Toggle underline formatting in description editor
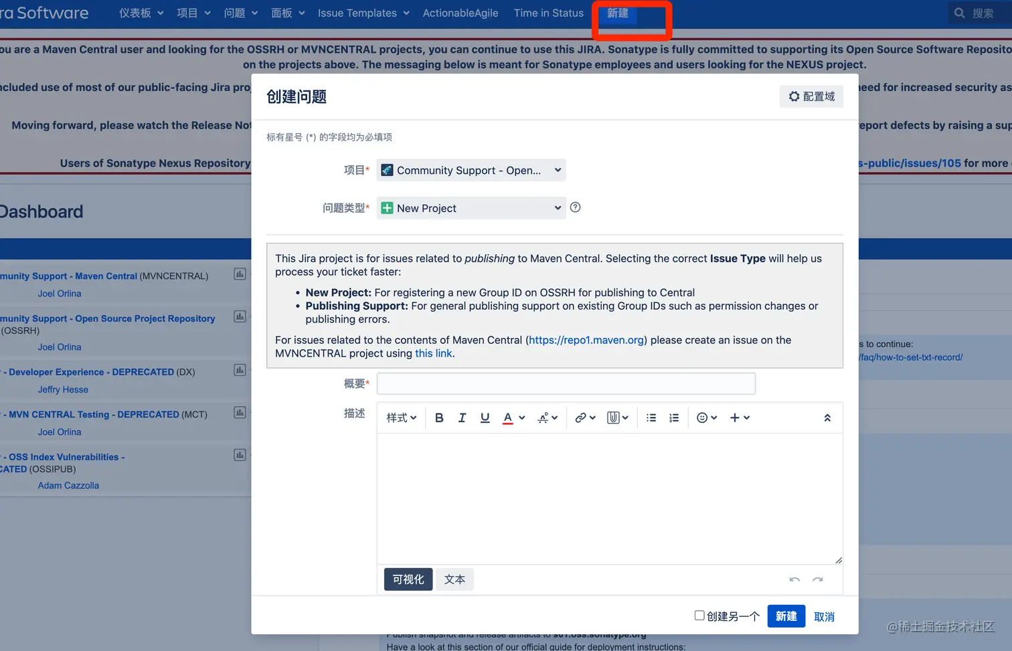The image size is (1012, 651). coord(485,417)
